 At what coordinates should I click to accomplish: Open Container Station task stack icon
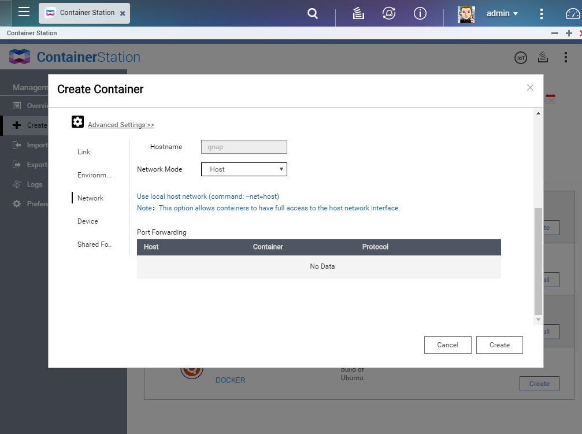coord(543,57)
